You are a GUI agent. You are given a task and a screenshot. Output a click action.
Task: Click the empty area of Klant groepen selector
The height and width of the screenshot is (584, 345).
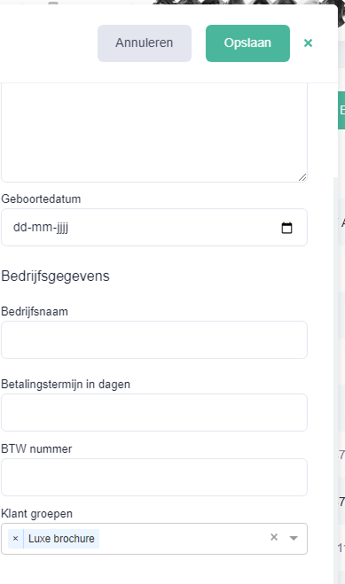click(x=183, y=539)
